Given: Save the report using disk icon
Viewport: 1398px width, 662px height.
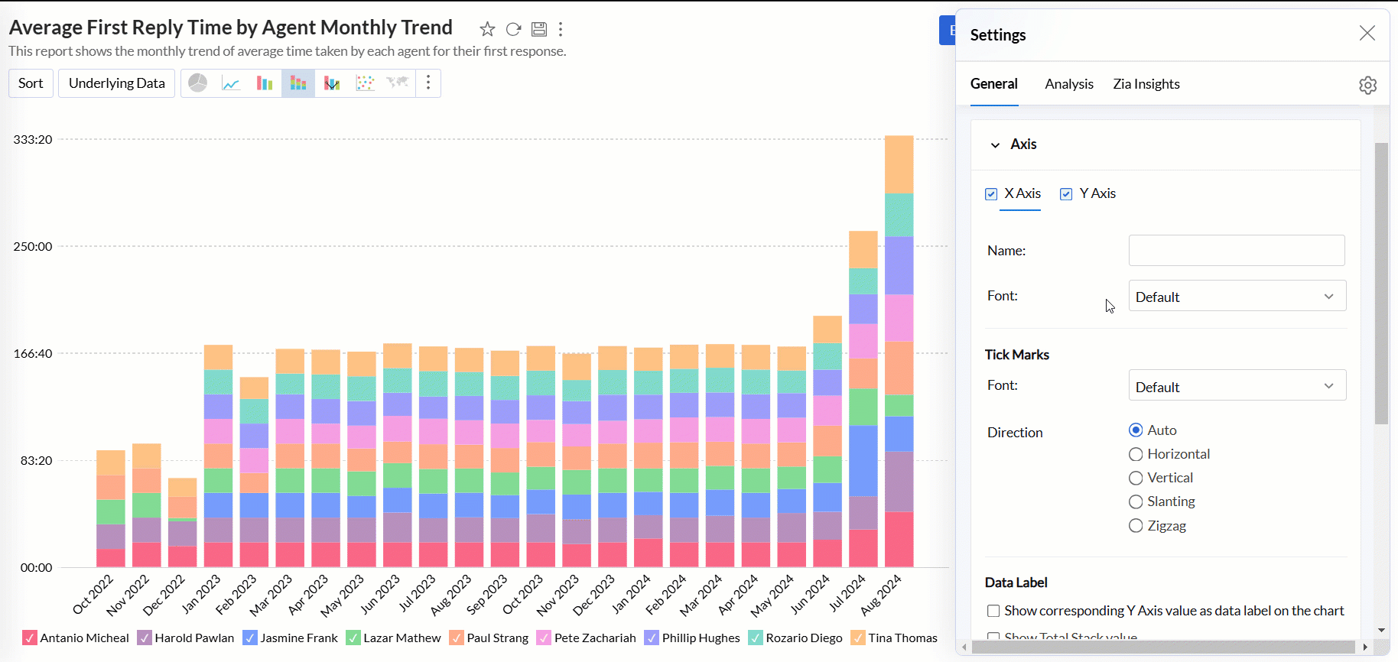Looking at the screenshot, I should pos(539,29).
